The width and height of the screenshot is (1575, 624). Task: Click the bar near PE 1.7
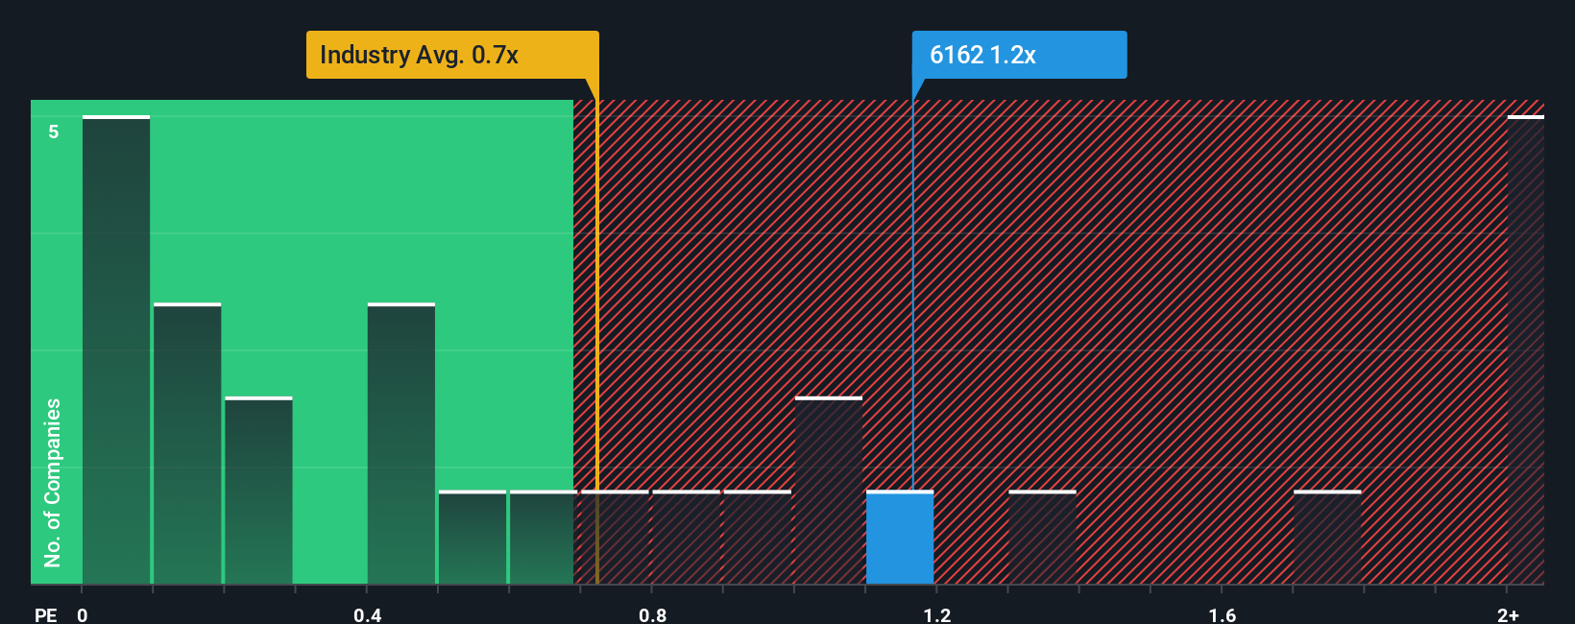pyautogui.click(x=1327, y=538)
